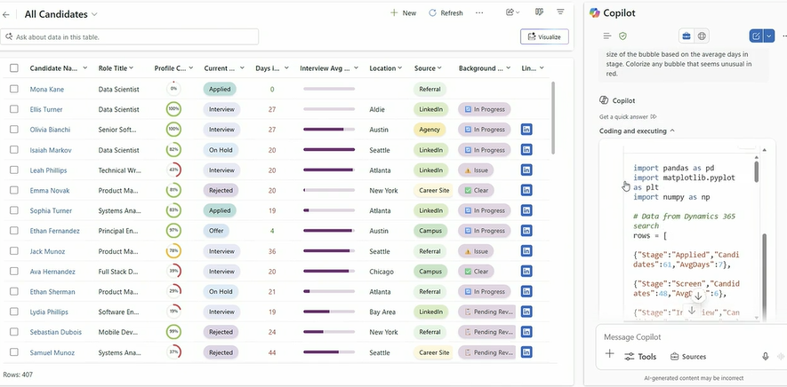The image size is (787, 387).
Task: Click the LinkedIn icon in Ellis Turner's row
Action: tap(526, 109)
